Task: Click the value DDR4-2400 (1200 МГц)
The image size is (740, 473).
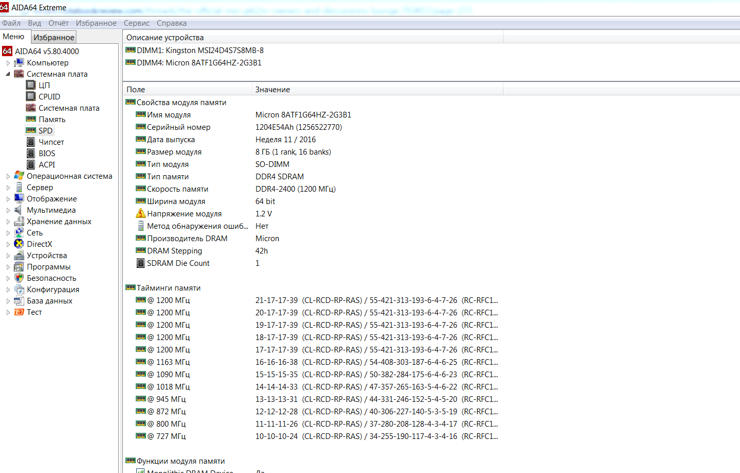Action: click(x=296, y=189)
